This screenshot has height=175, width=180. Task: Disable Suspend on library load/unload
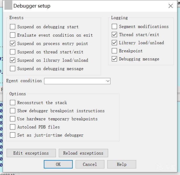click(x=13, y=60)
